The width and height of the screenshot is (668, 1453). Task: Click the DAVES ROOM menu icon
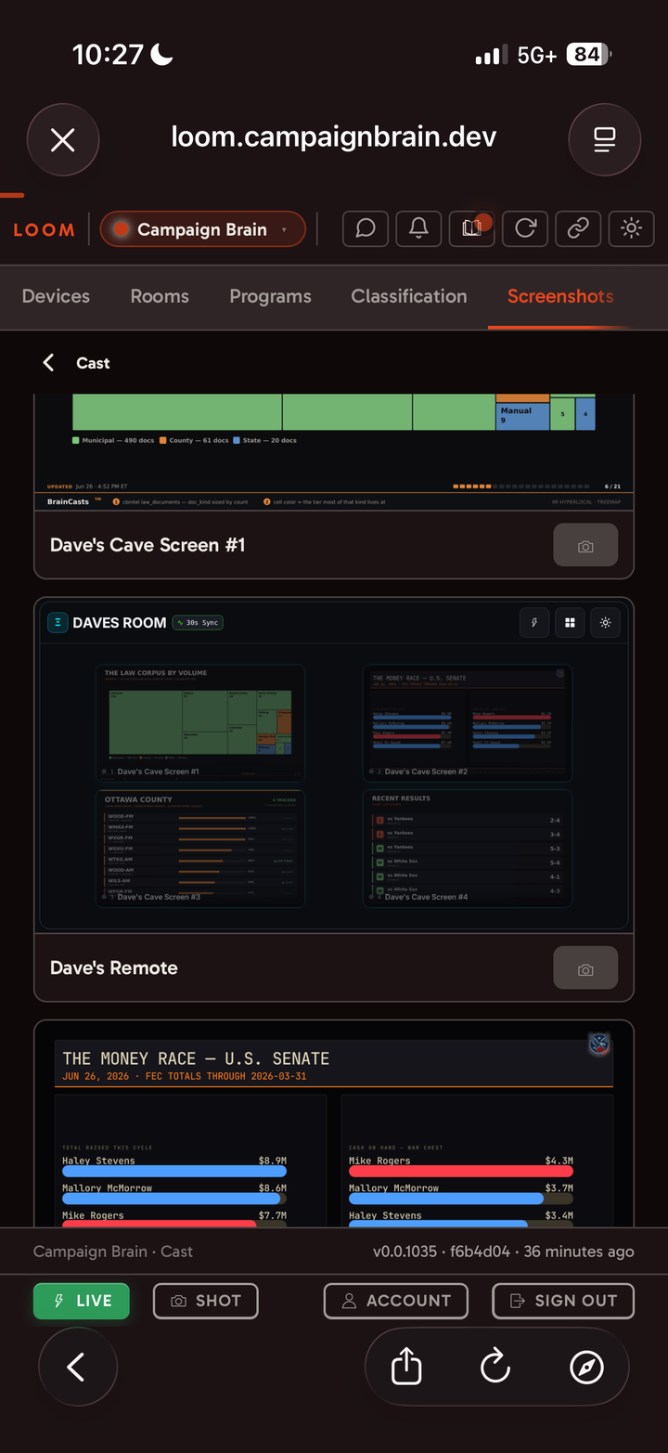point(58,623)
